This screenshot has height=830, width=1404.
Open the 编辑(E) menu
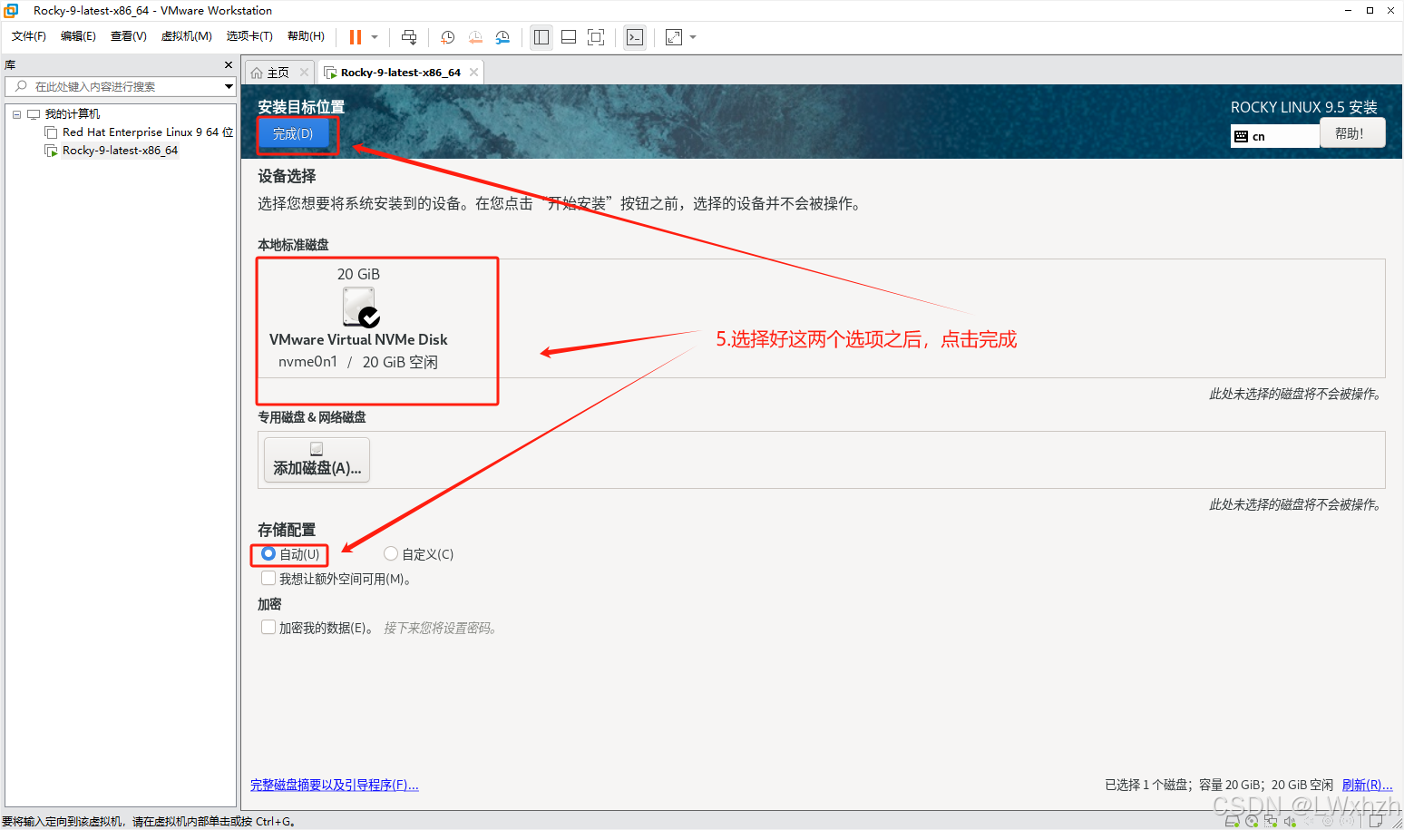coord(78,36)
